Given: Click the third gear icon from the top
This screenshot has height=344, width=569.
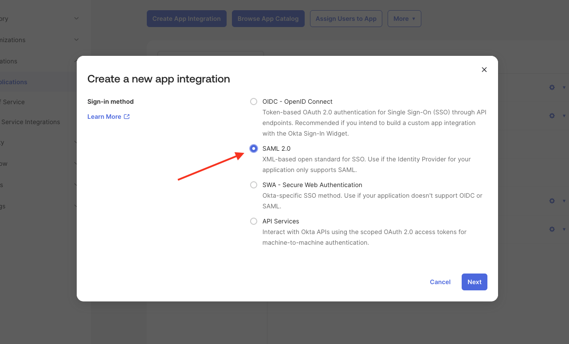Looking at the screenshot, I should click(x=552, y=201).
